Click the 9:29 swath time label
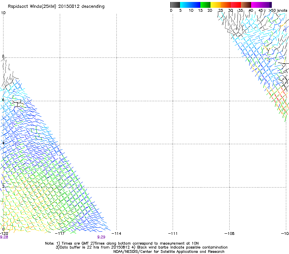The image size is (289, 254). [101, 237]
